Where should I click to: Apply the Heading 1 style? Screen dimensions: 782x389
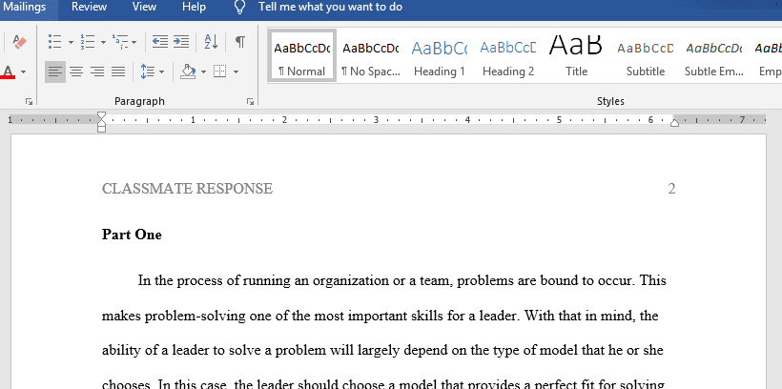(x=439, y=57)
